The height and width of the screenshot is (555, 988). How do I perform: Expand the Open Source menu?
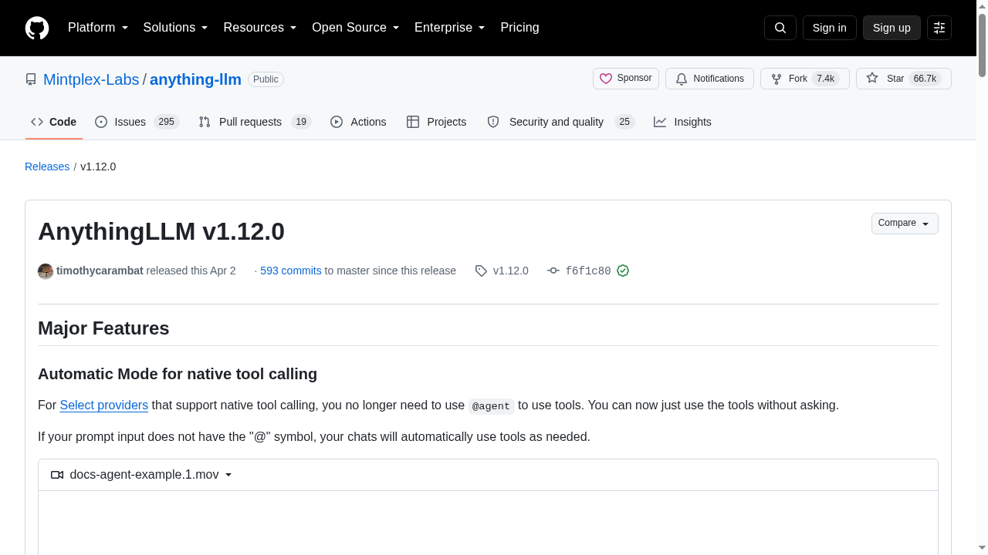coord(356,28)
